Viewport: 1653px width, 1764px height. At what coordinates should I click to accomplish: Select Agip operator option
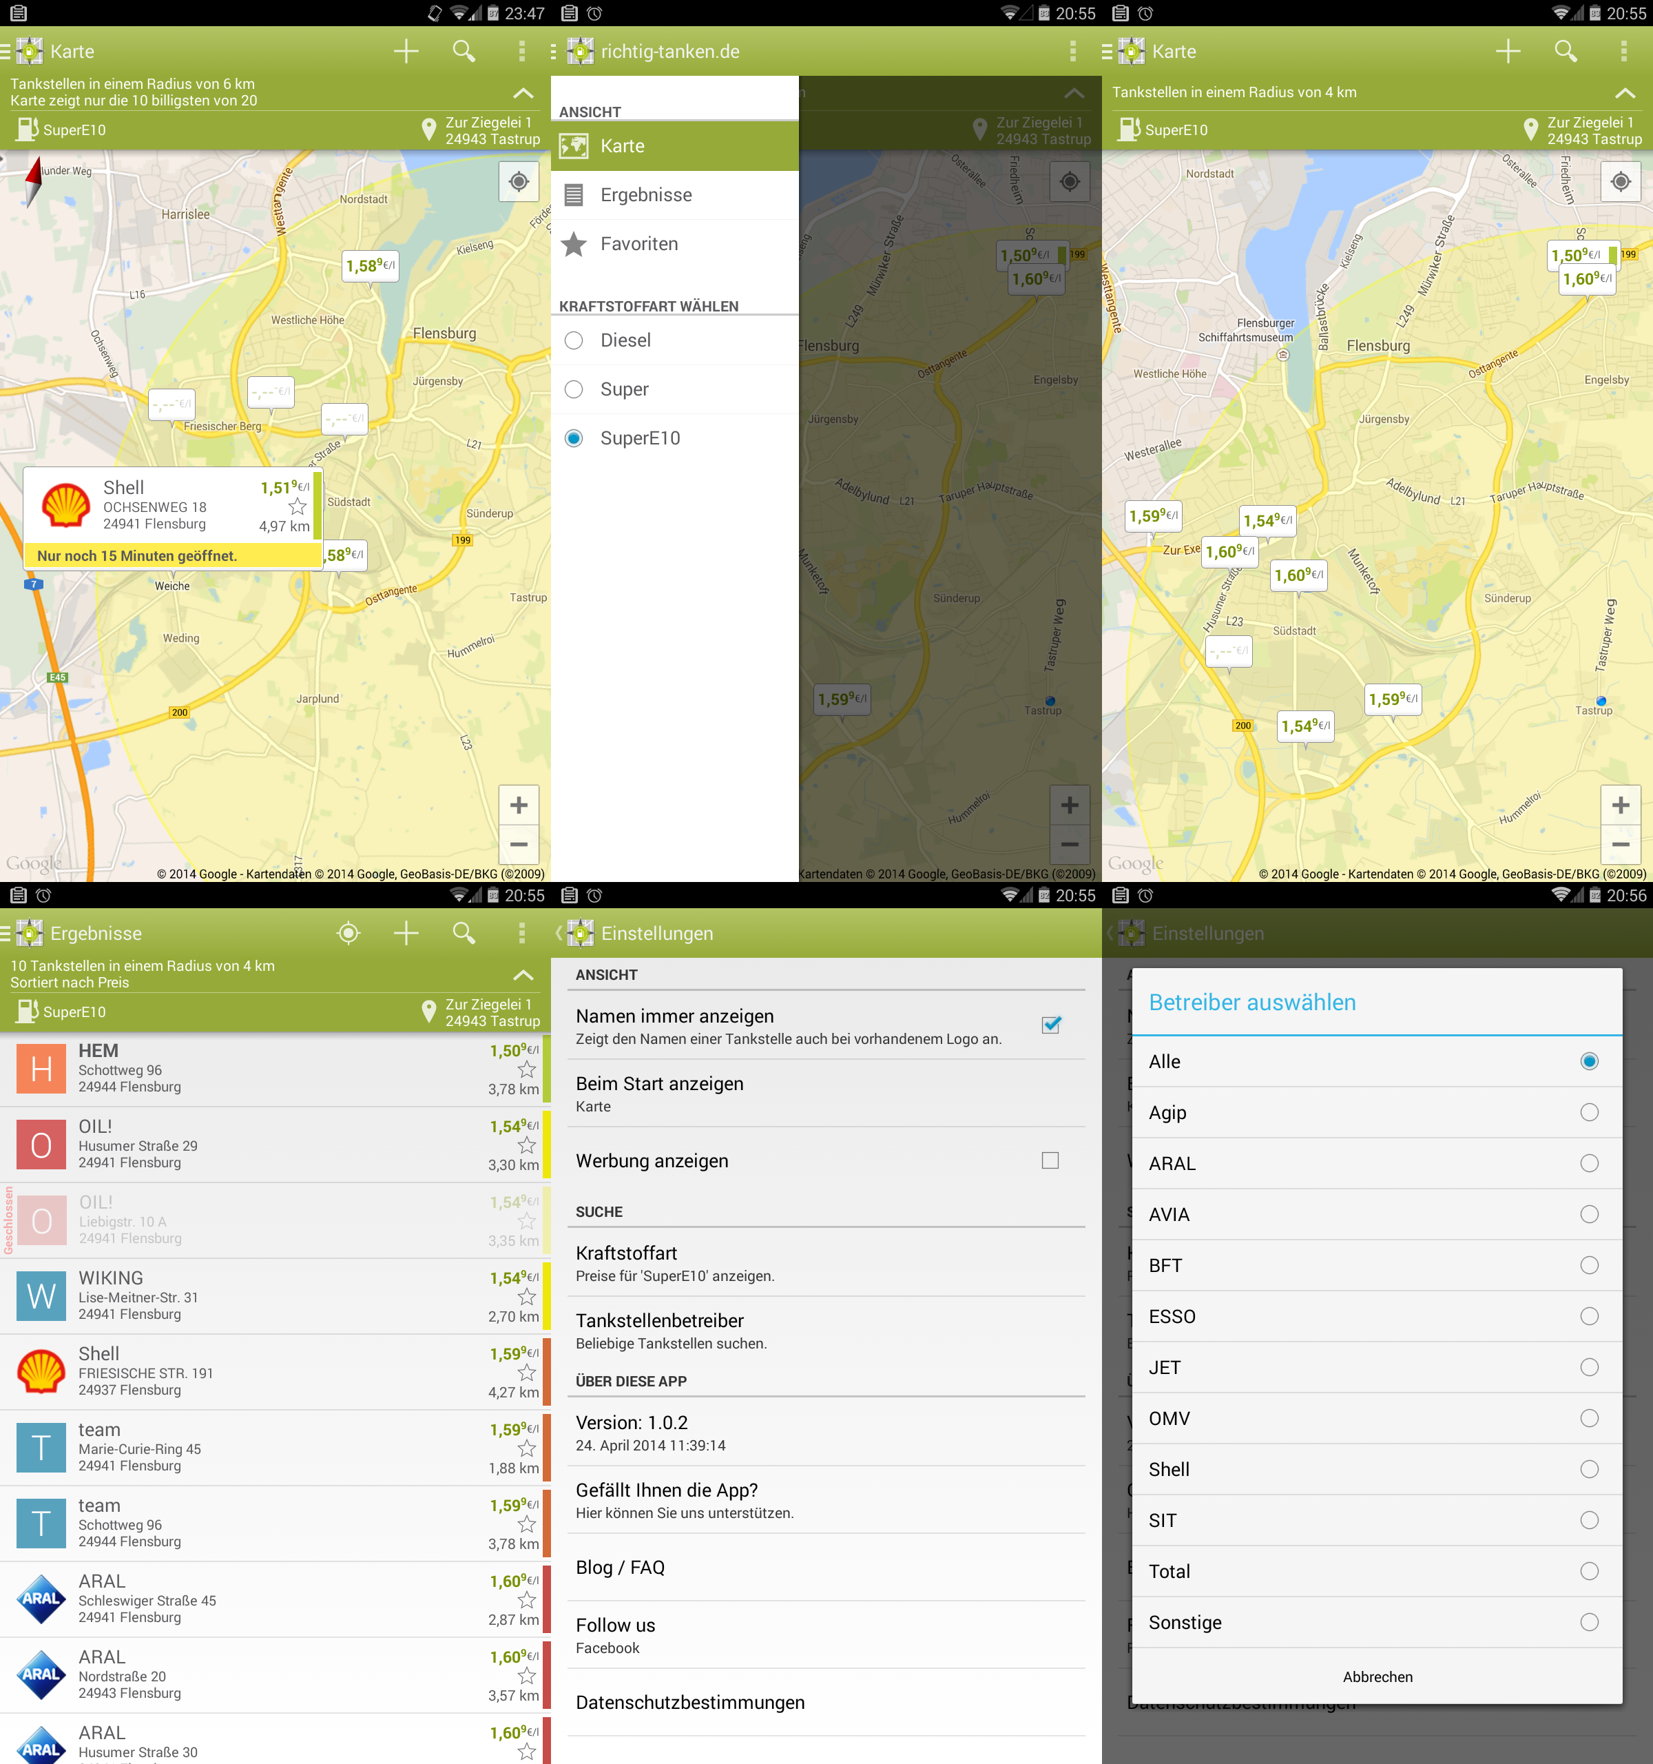[x=1377, y=1113]
